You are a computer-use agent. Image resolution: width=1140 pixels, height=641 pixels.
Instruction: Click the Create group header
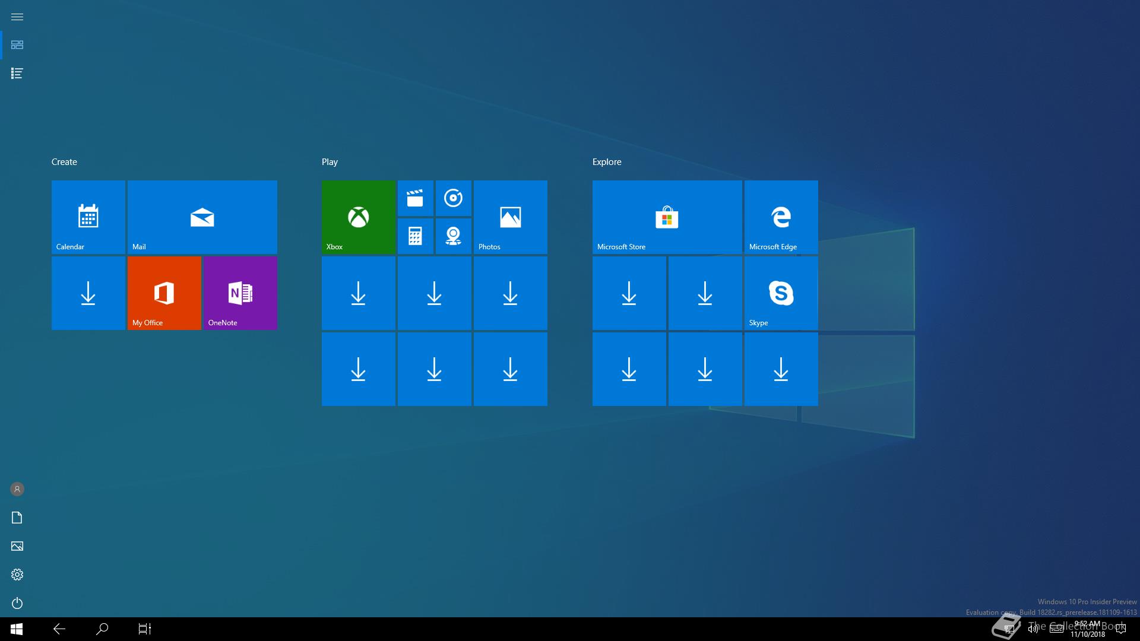[x=64, y=162]
